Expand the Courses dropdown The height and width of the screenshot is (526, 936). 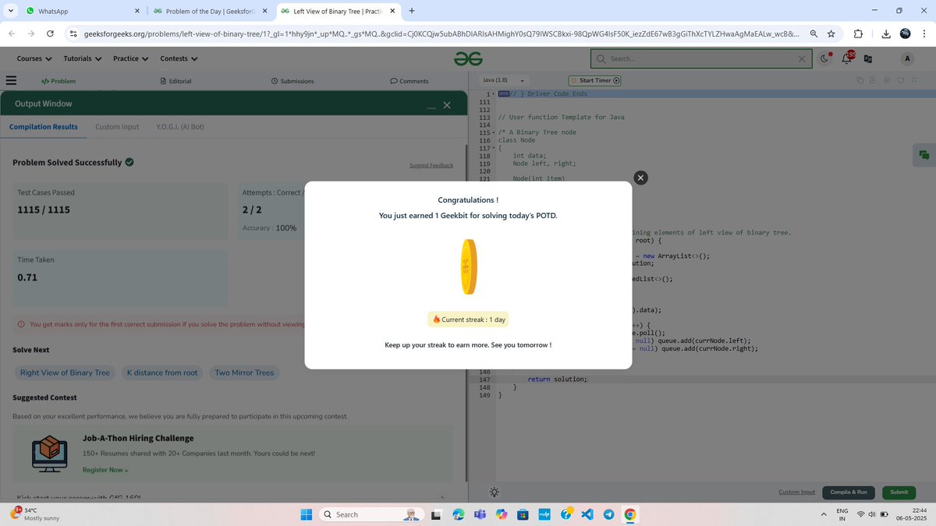coord(34,58)
